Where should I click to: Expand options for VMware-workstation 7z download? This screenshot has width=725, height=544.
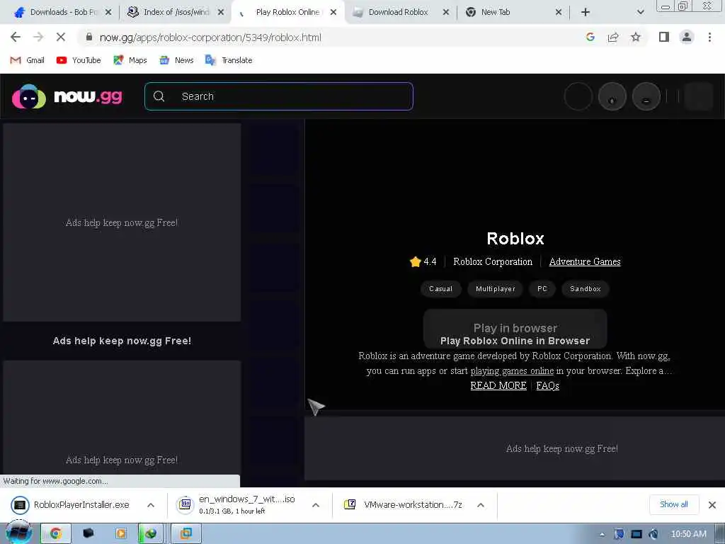[x=481, y=504]
